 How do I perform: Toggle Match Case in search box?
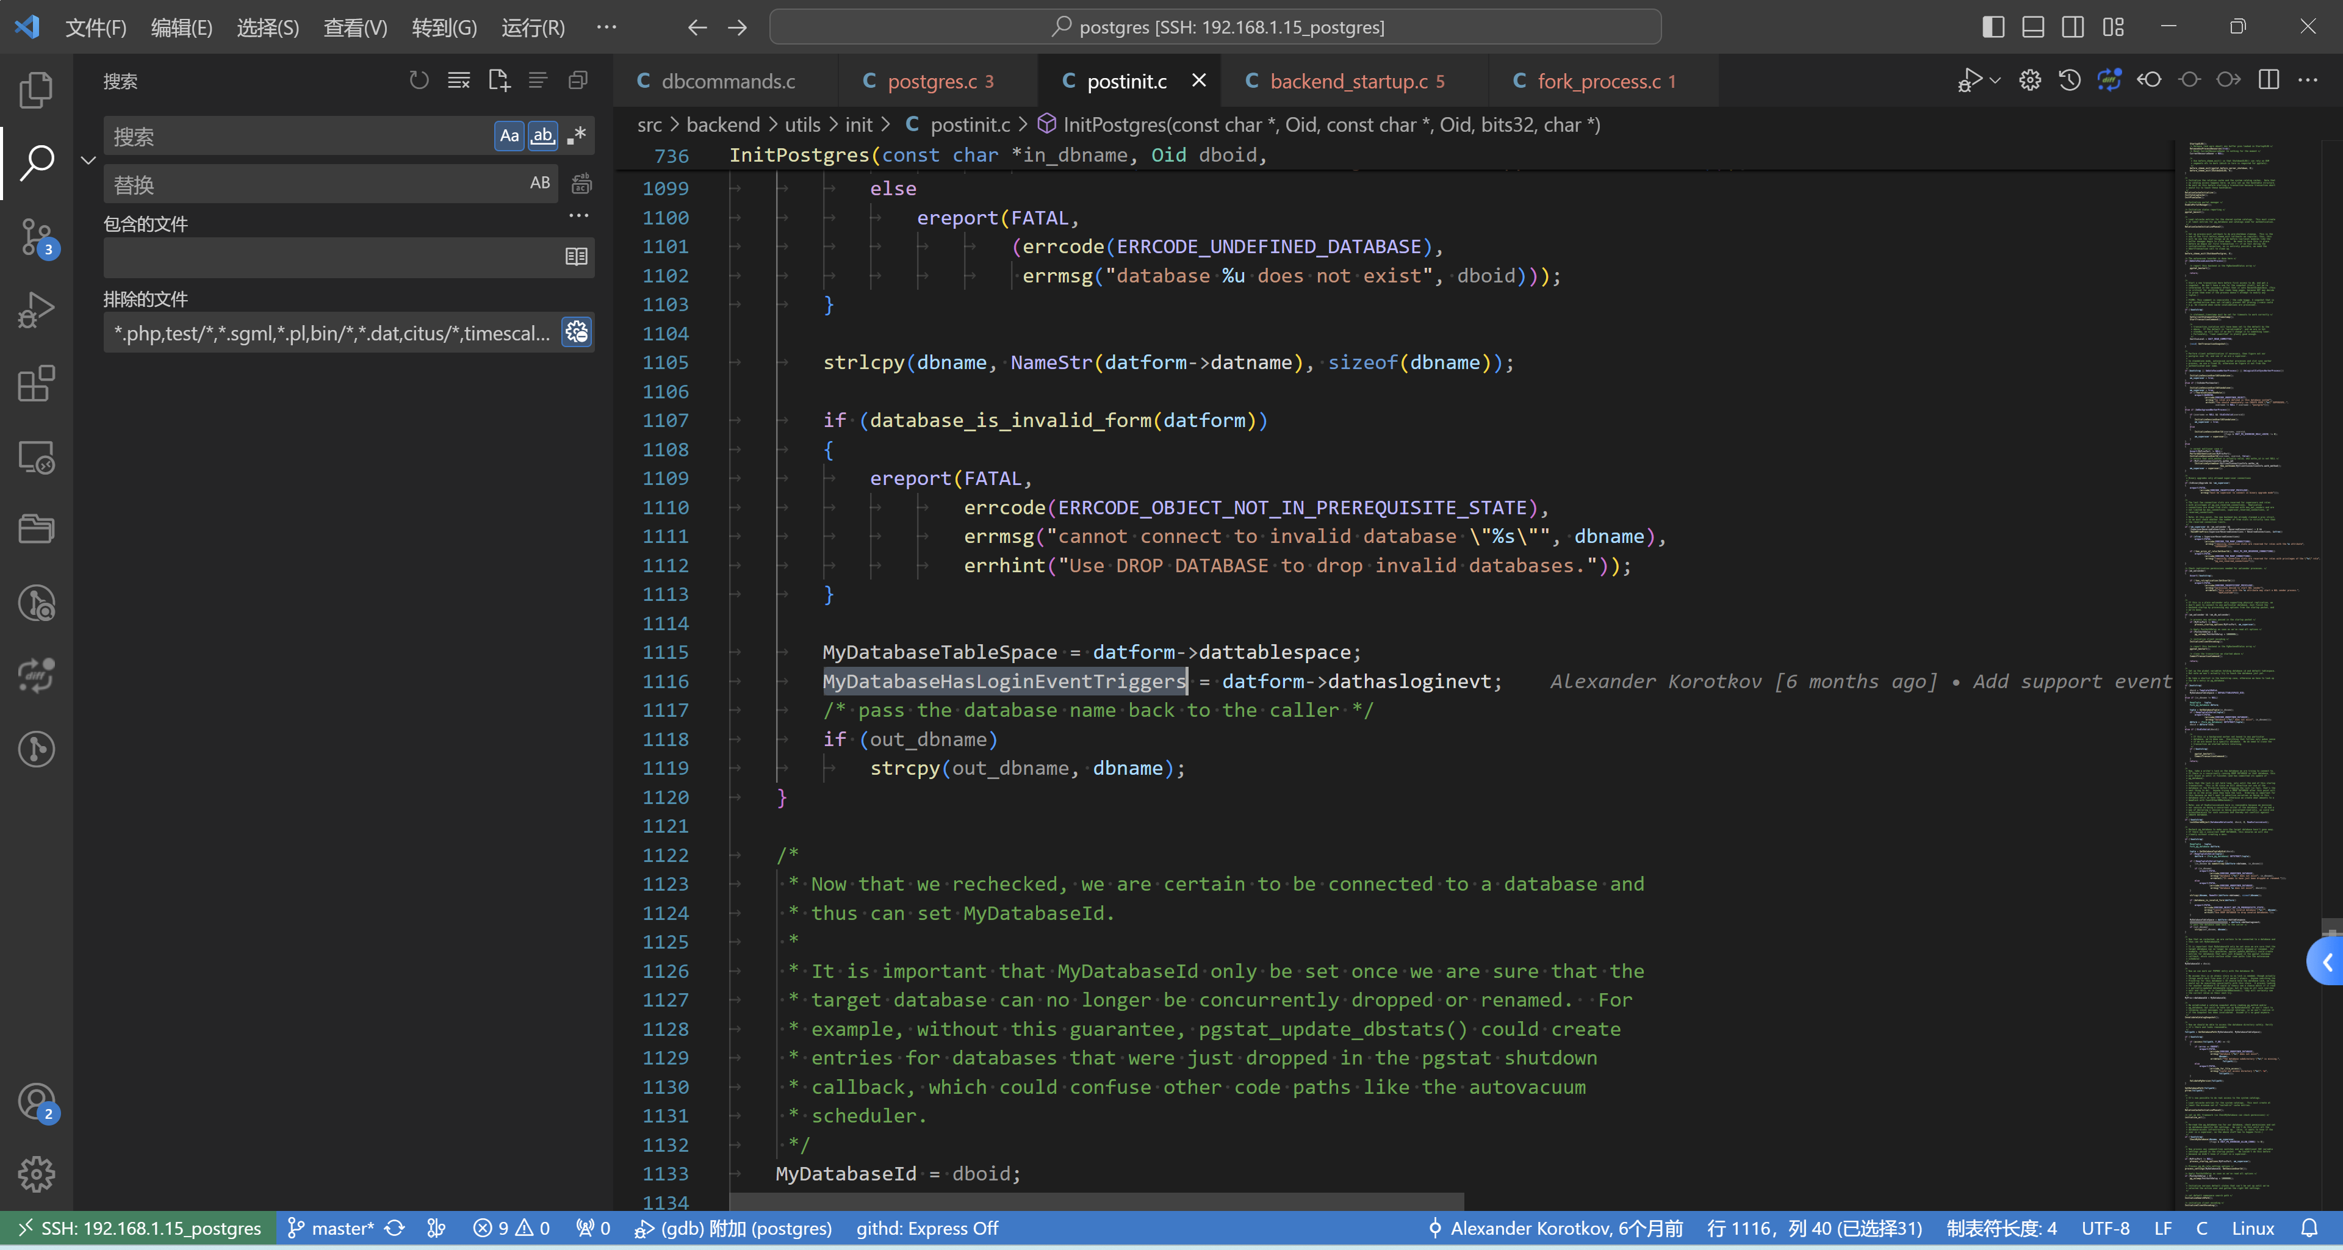(509, 137)
